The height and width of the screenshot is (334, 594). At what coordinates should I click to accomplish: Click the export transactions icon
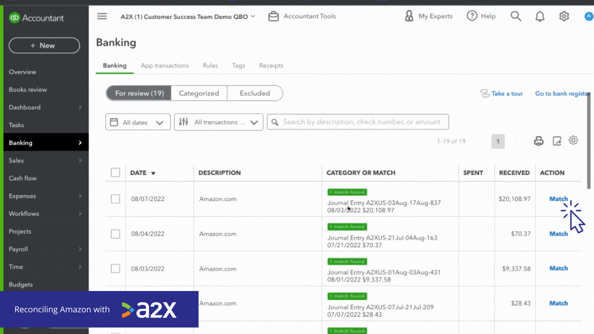pyautogui.click(x=557, y=141)
